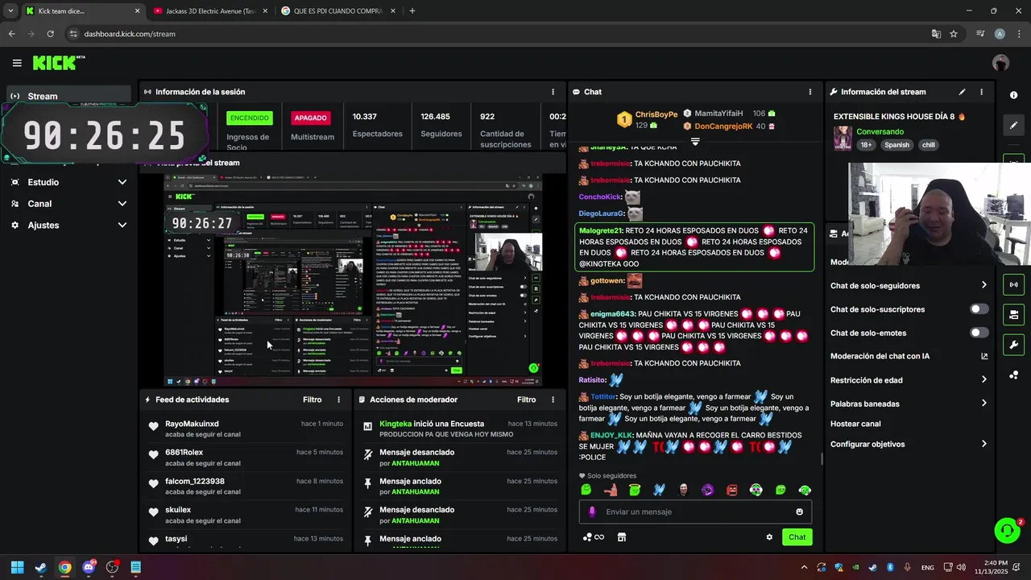Click the 18+ tag

coord(866,145)
